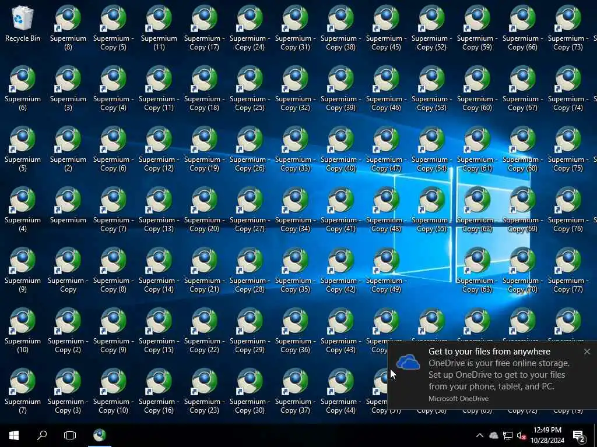This screenshot has width=597, height=447.
Task: Select the Supermium (2) shortcut
Action: (68, 149)
